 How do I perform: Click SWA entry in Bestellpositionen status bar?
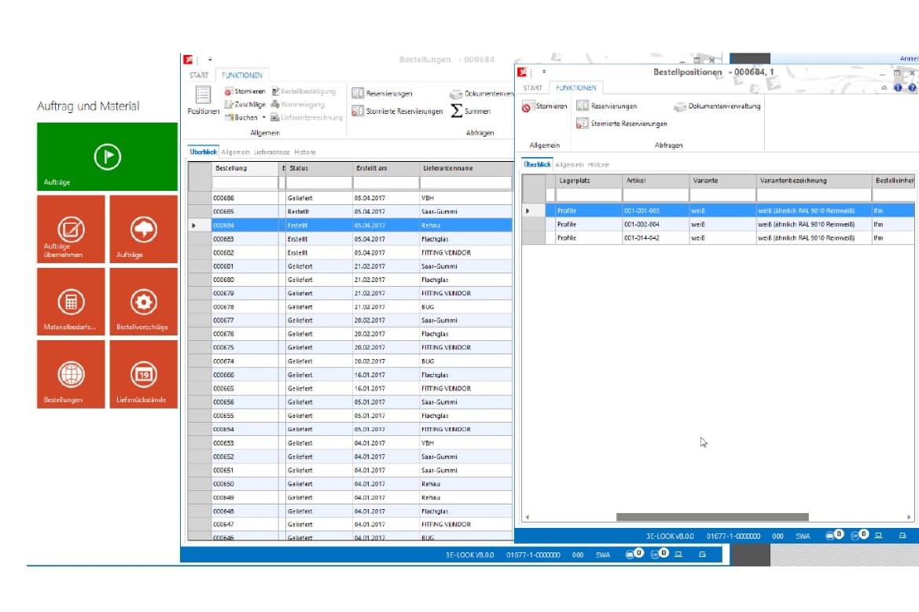click(803, 536)
